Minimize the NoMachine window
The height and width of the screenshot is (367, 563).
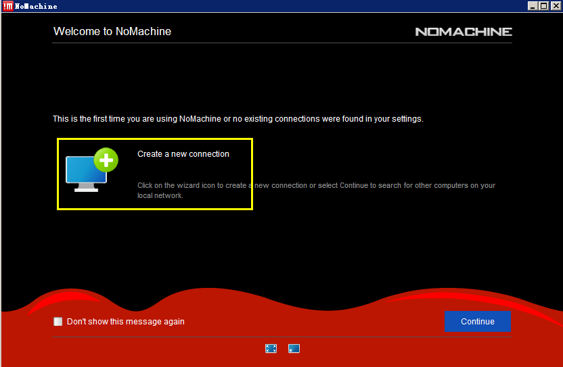click(533, 5)
